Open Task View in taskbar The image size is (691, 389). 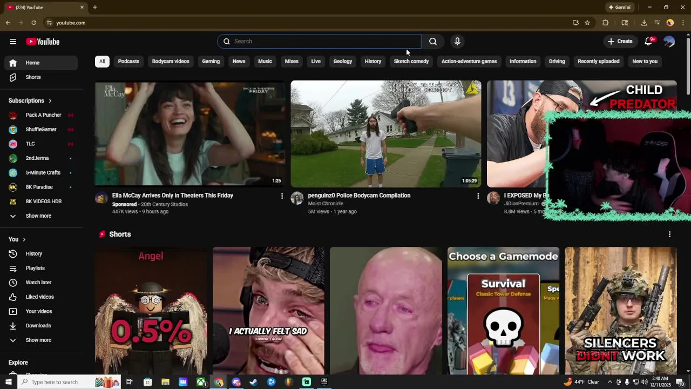130,382
